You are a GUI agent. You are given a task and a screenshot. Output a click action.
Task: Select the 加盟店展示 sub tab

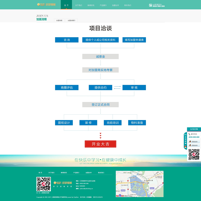click(x=71, y=20)
